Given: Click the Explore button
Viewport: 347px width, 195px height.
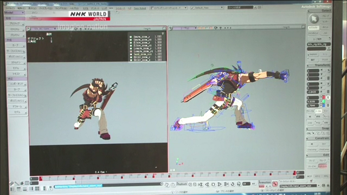Looking at the screenshot, I should 313,54.
